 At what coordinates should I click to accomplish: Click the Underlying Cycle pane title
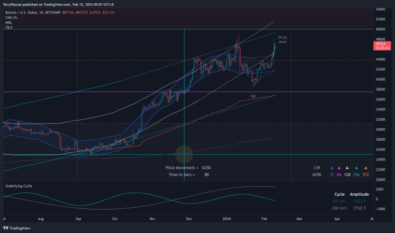(18, 186)
